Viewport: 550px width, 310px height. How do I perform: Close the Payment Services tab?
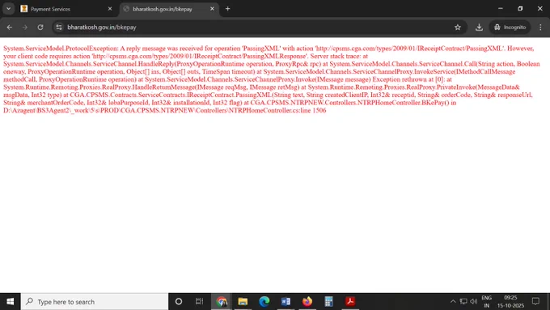(110, 9)
